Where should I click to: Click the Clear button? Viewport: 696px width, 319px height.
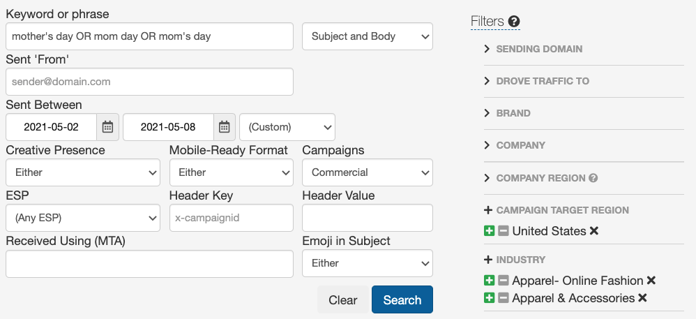342,300
